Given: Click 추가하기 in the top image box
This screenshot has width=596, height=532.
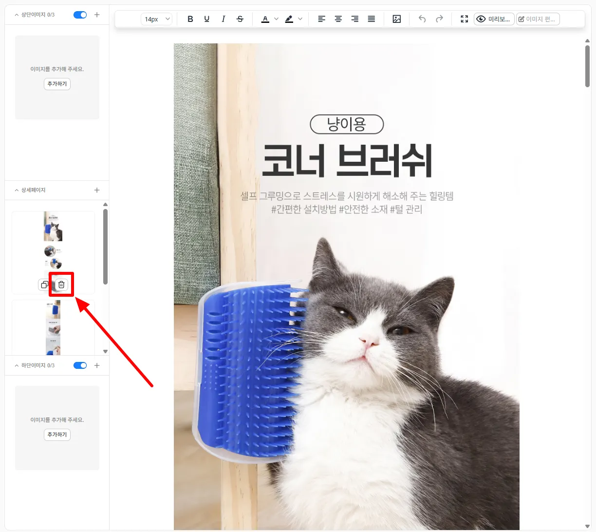Looking at the screenshot, I should (57, 84).
